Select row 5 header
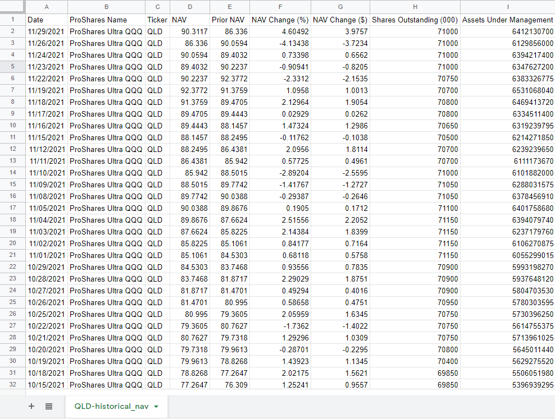Image resolution: width=555 pixels, height=419 pixels. point(13,66)
